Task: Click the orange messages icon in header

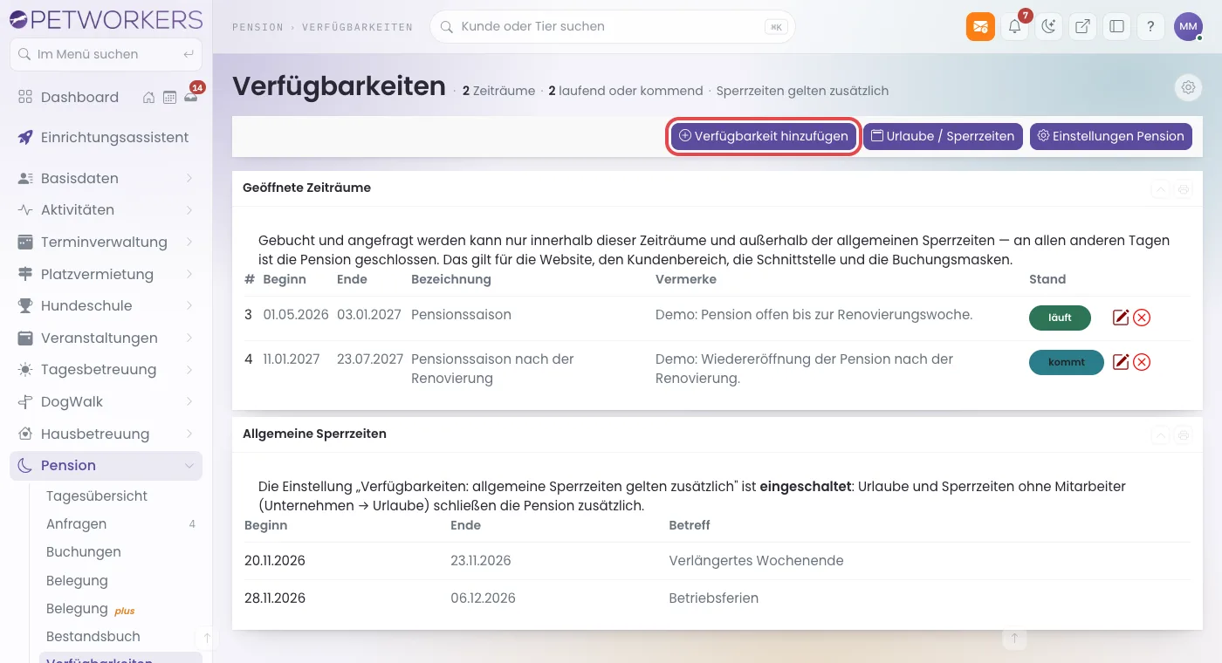Action: click(x=980, y=26)
